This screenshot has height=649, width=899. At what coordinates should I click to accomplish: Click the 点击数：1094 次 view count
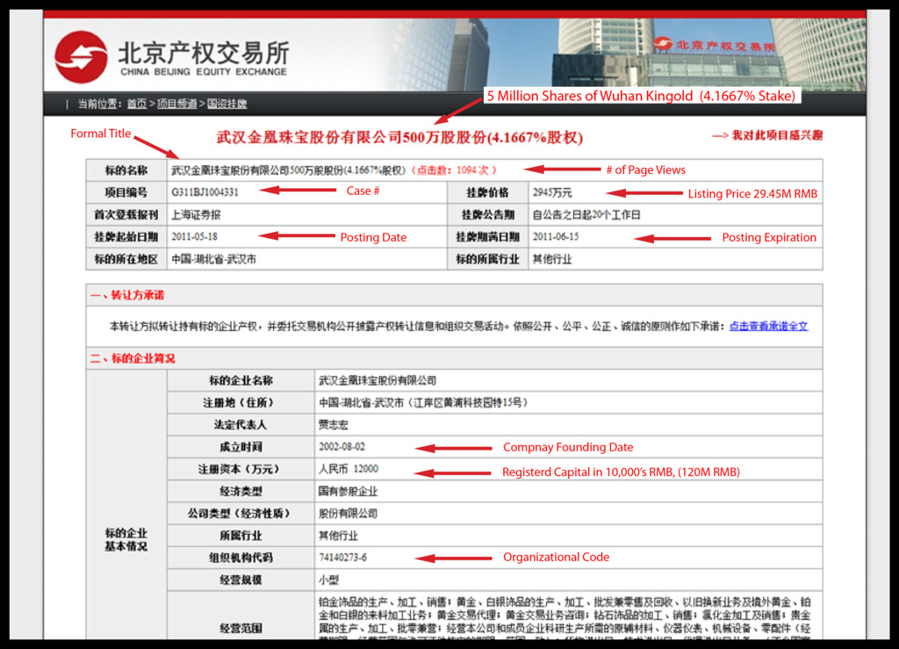454,170
